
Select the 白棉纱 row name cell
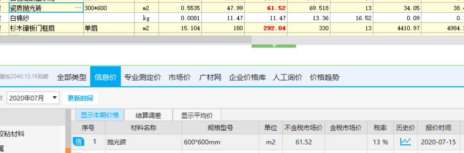46,18
